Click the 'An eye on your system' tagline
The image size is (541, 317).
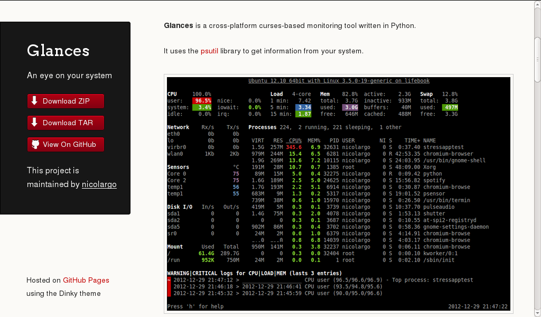tap(69, 76)
